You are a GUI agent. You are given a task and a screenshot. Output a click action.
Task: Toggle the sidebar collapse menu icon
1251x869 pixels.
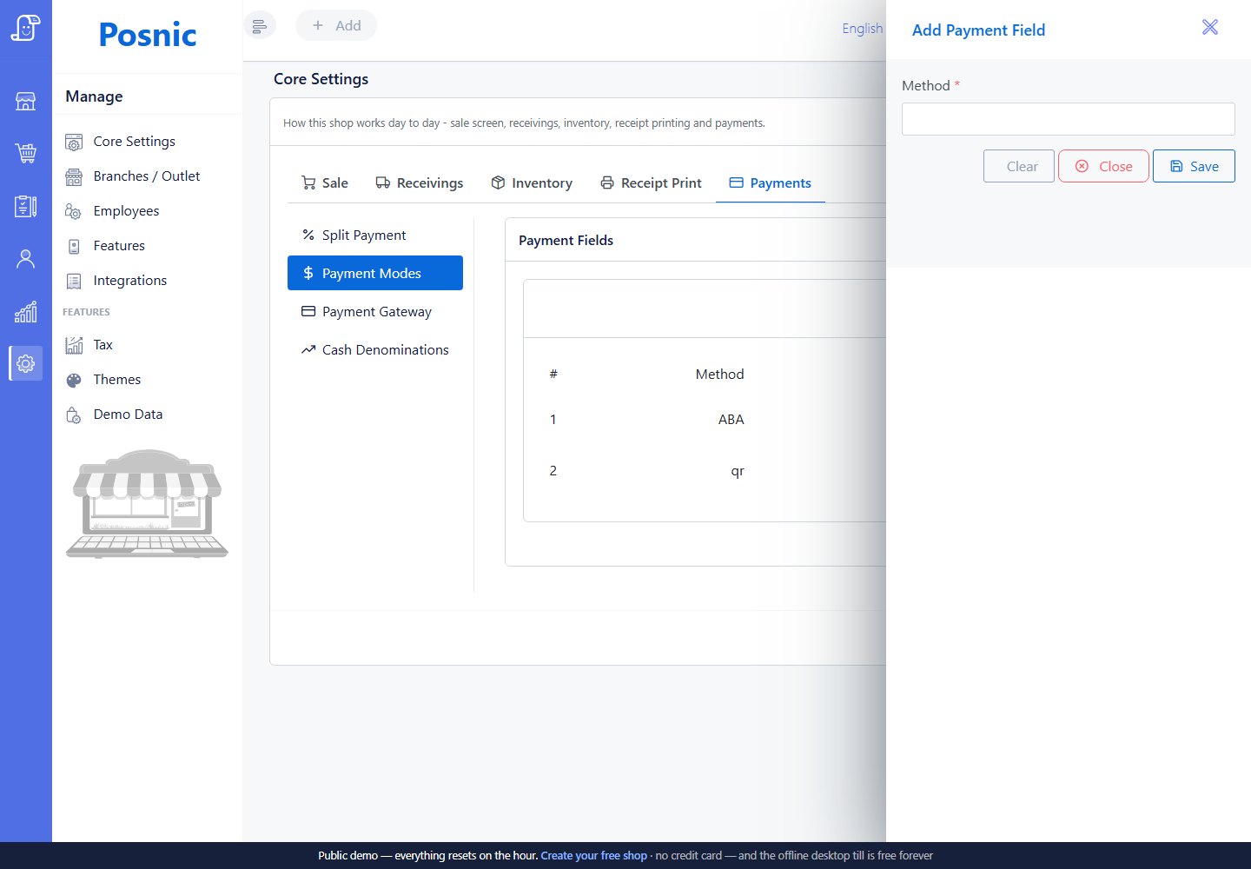pos(259,26)
